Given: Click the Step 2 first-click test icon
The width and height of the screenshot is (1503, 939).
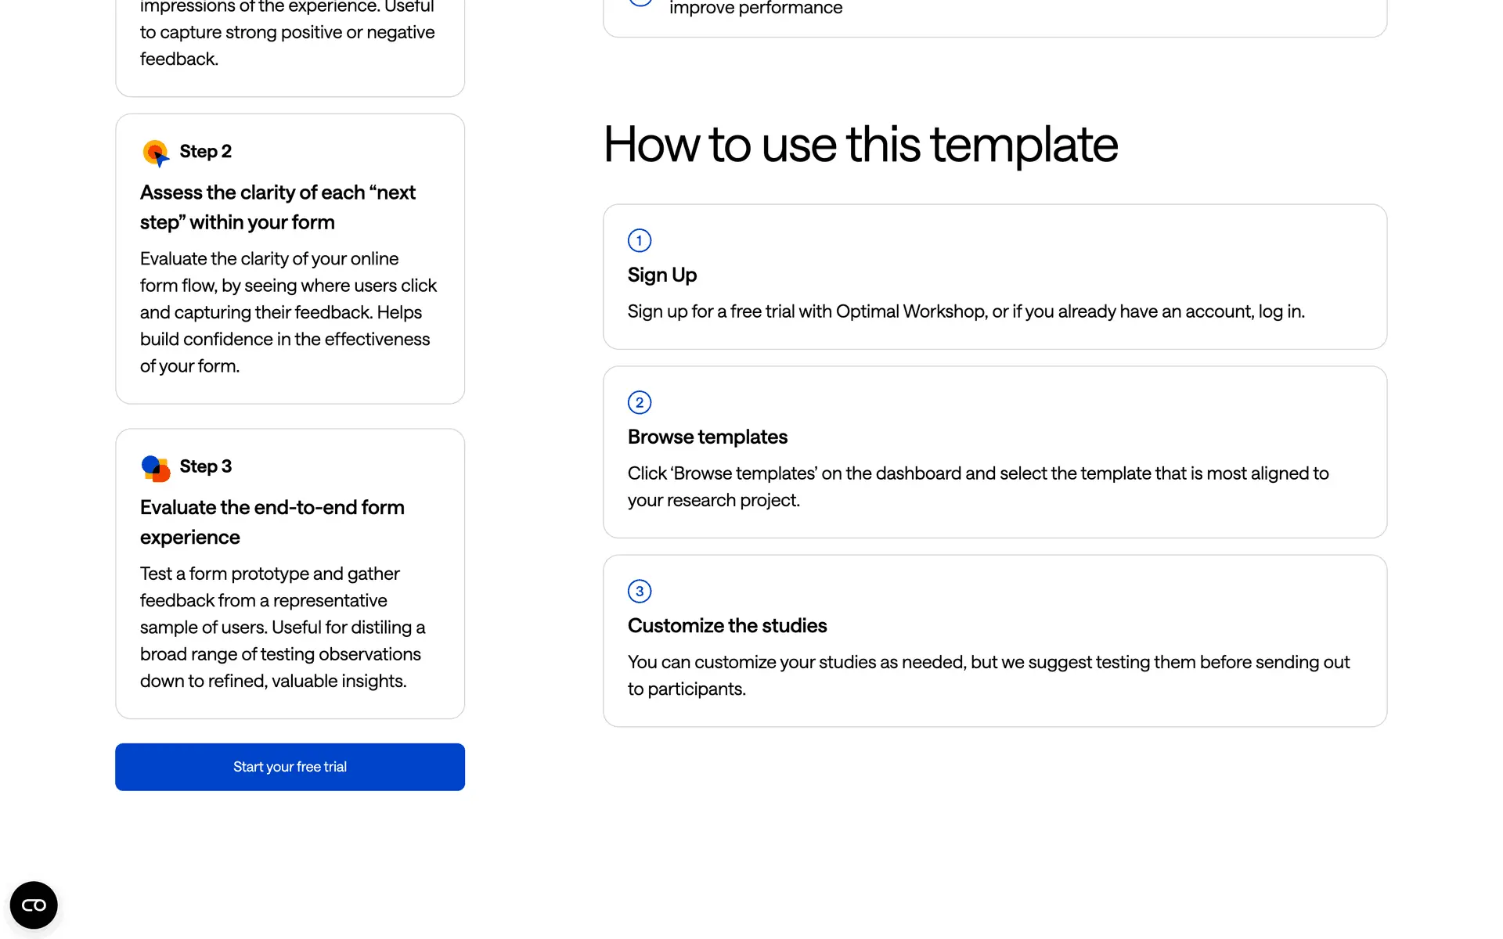Looking at the screenshot, I should (156, 153).
